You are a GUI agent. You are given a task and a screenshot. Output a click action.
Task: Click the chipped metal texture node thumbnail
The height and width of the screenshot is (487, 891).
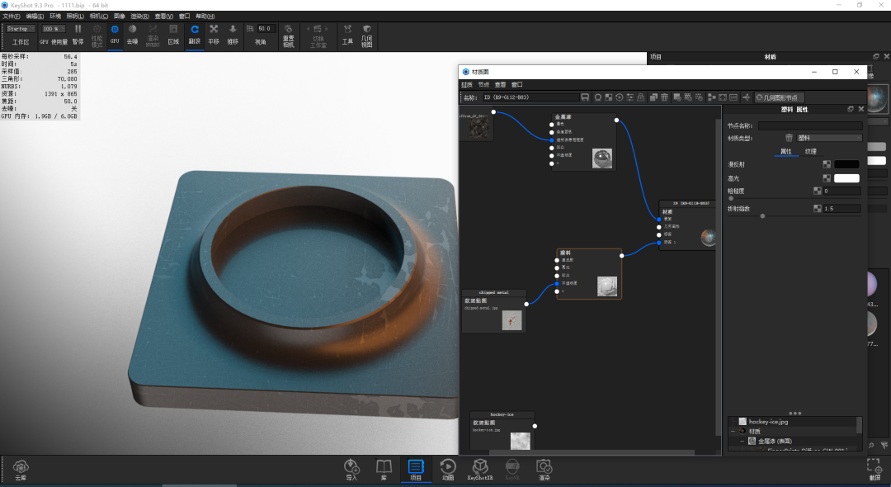(x=511, y=320)
